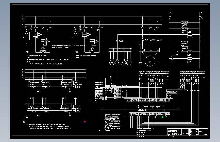Select the J25 relay coil box

pos(190,32)
